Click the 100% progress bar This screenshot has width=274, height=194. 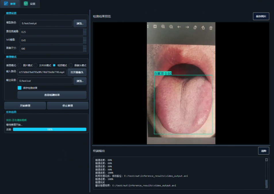tap(50, 129)
